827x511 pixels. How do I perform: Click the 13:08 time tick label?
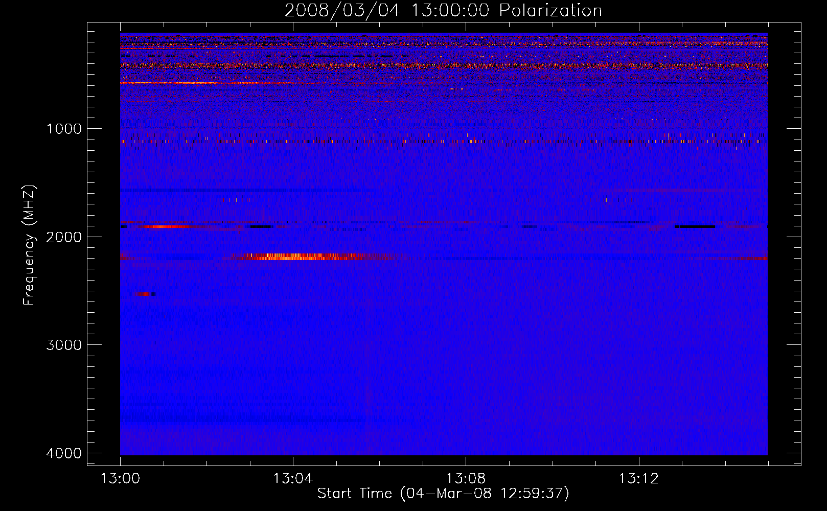[466, 479]
